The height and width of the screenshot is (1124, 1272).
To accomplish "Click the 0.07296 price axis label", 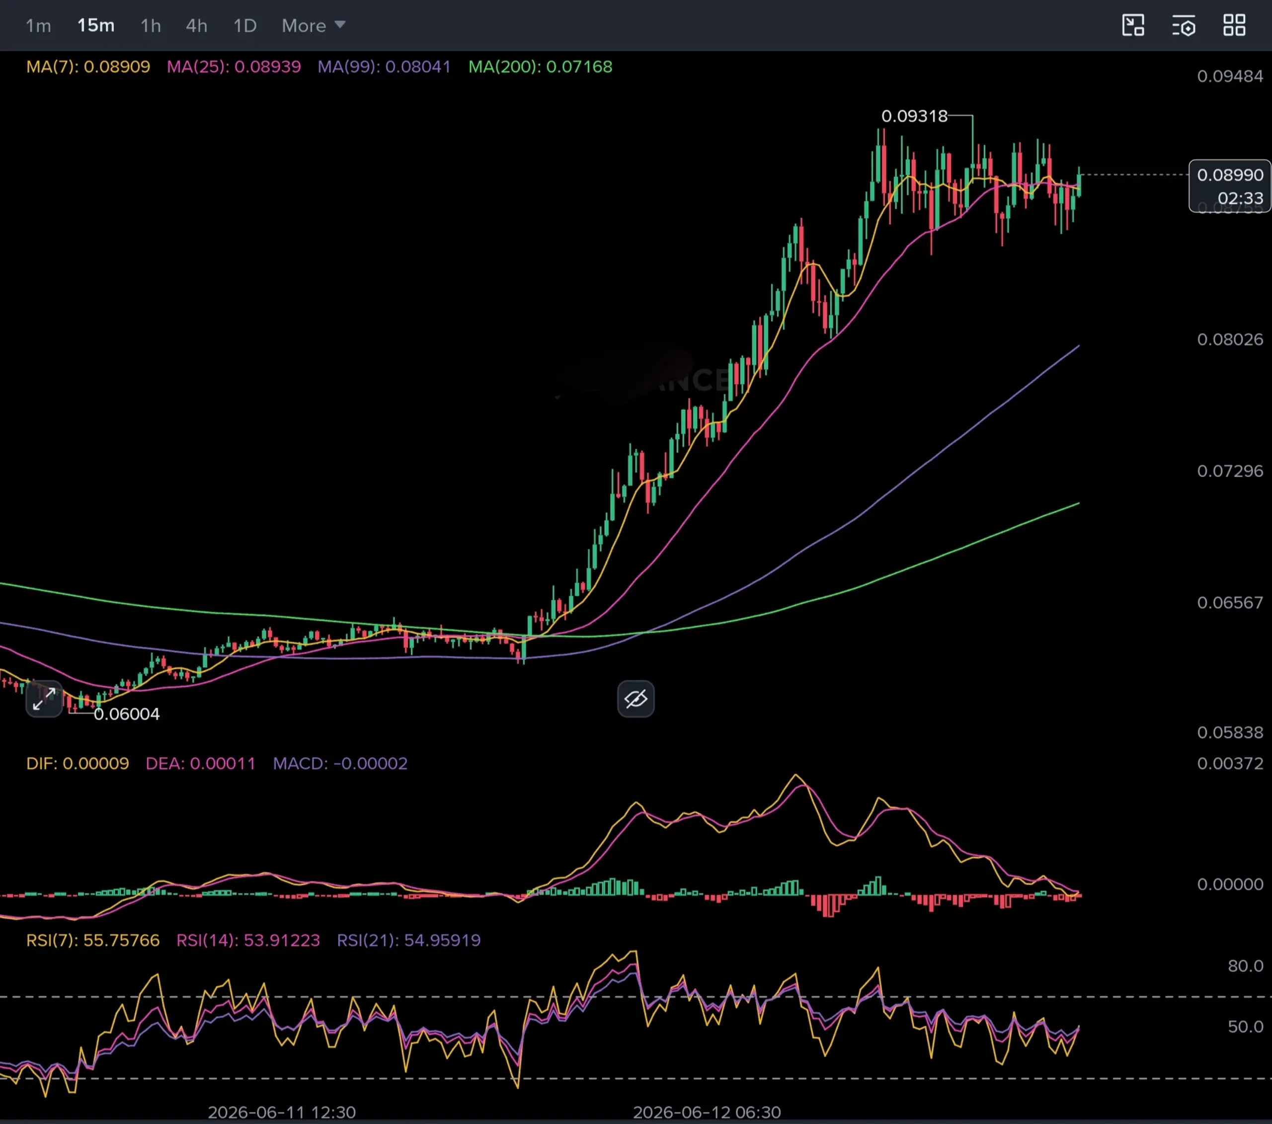I will [1230, 471].
